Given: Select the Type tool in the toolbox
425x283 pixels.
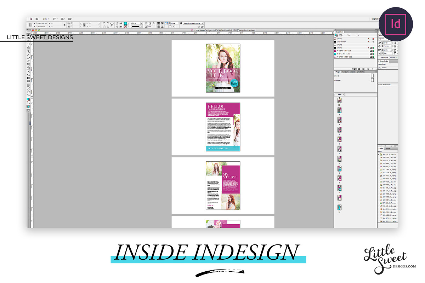Looking at the screenshot, I should click(x=29, y=51).
